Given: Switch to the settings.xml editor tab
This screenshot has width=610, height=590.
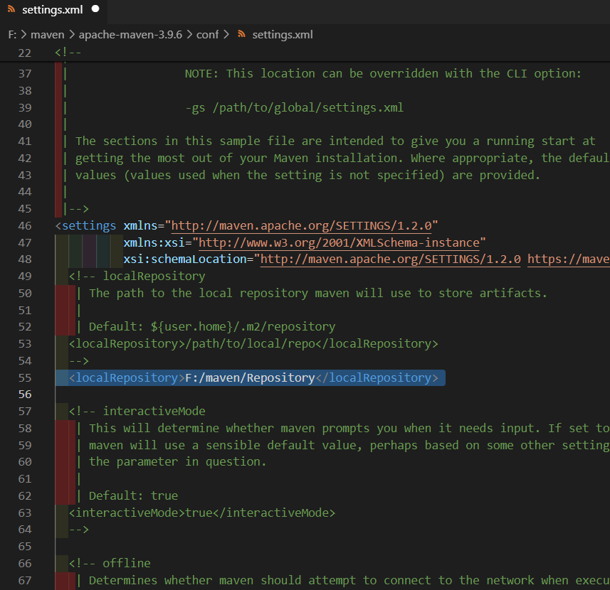Looking at the screenshot, I should [52, 10].
